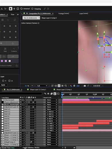
Task: Click the Apply button
Action: pos(3,85)
